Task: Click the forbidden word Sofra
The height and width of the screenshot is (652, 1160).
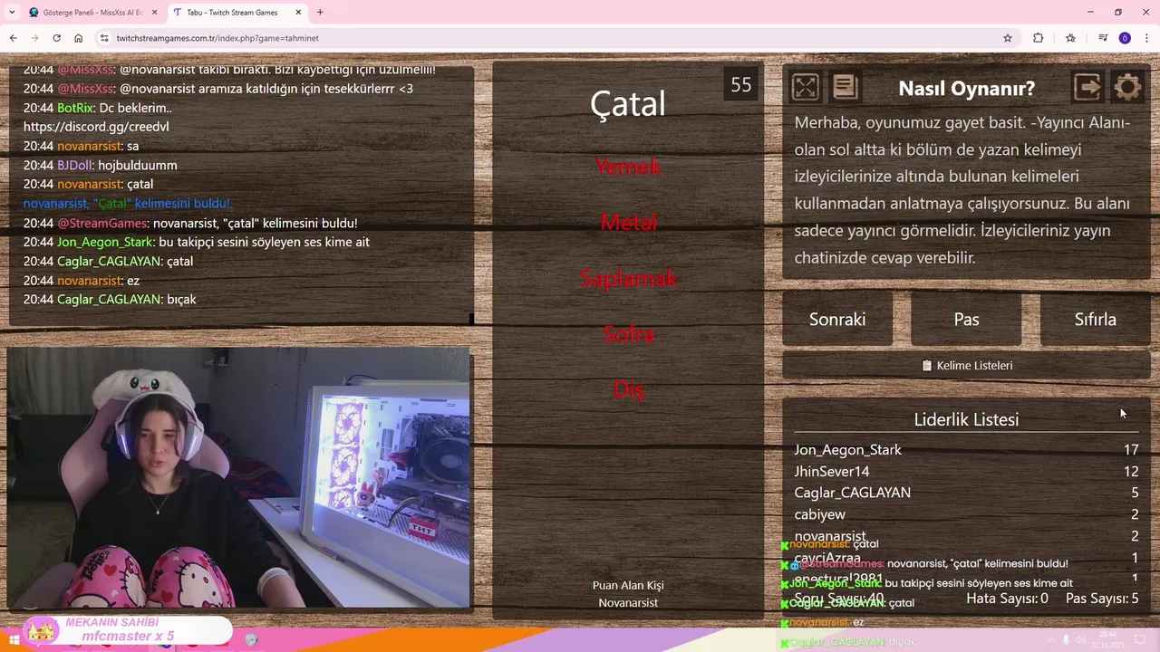Action: (x=628, y=334)
